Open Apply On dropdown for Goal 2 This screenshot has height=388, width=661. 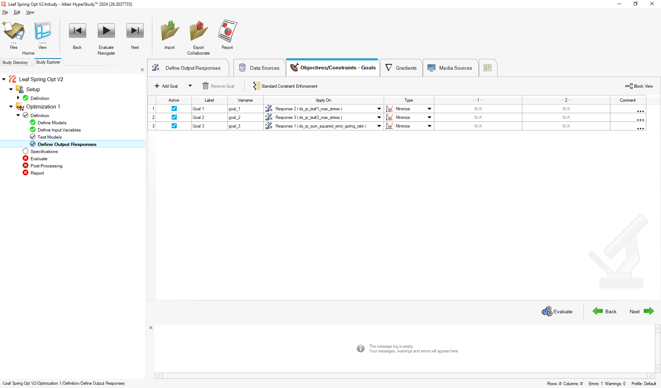[379, 117]
